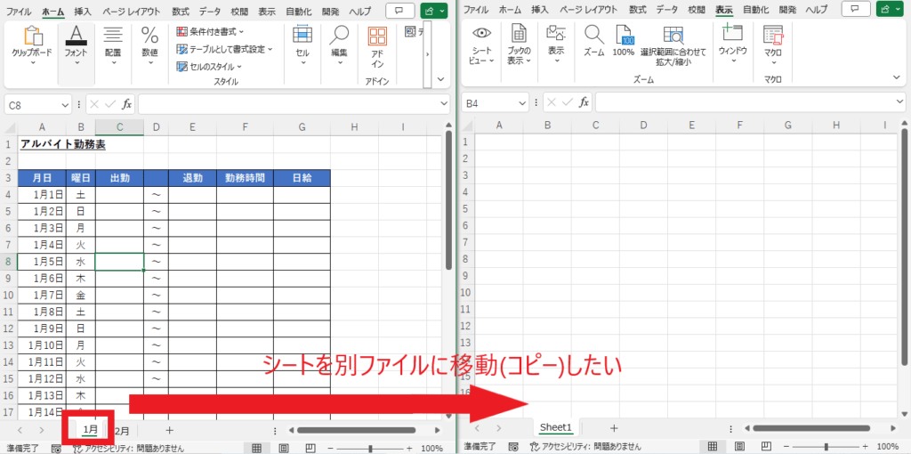Open Sheet View (シートビュー) in right window
The width and height of the screenshot is (911, 454).
coord(482,45)
